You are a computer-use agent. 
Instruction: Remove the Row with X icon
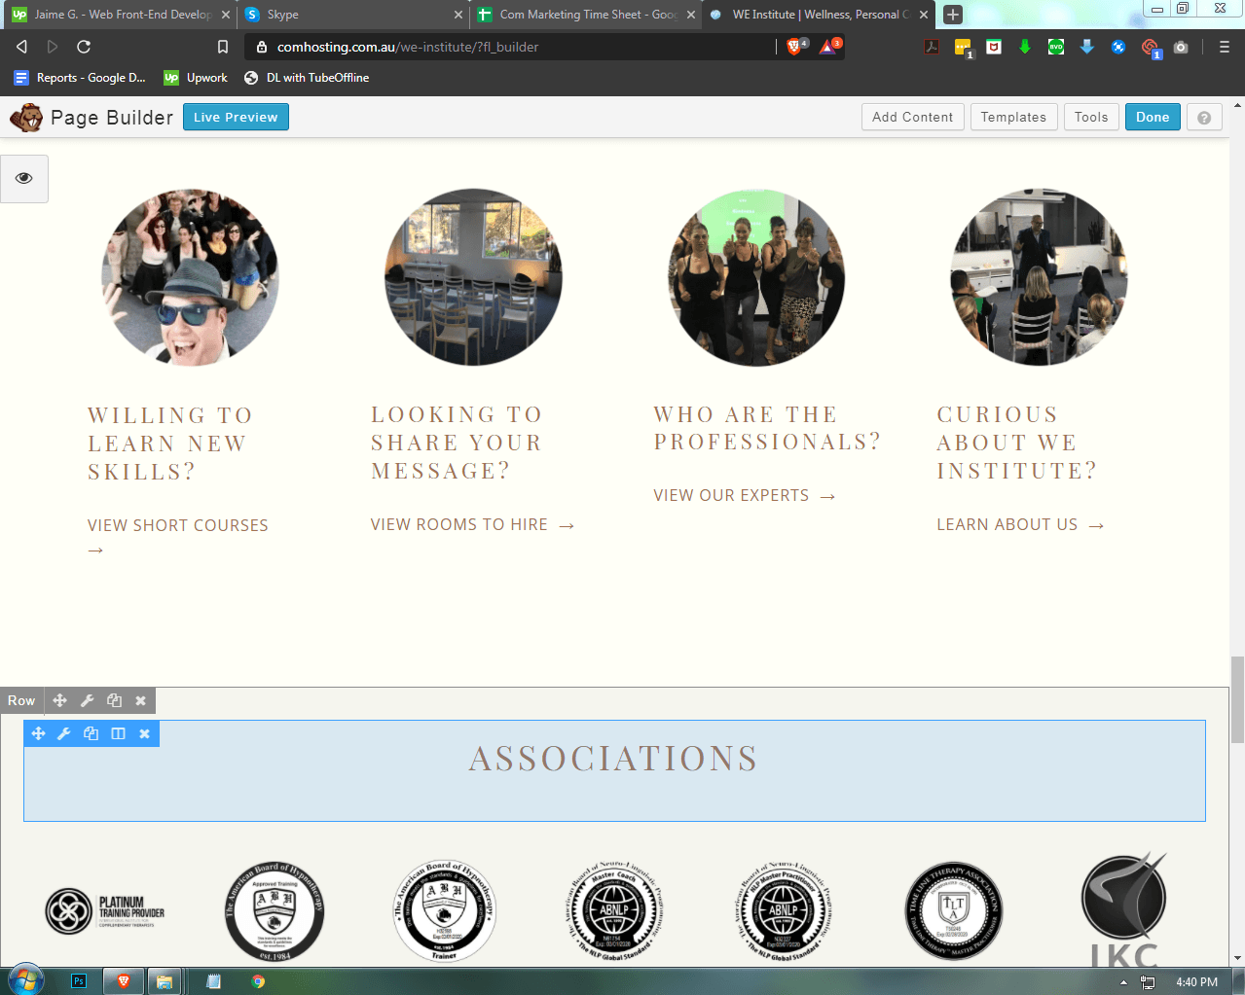click(x=140, y=700)
